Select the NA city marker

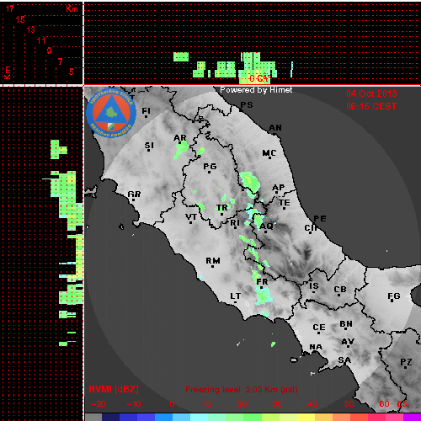[316, 347]
